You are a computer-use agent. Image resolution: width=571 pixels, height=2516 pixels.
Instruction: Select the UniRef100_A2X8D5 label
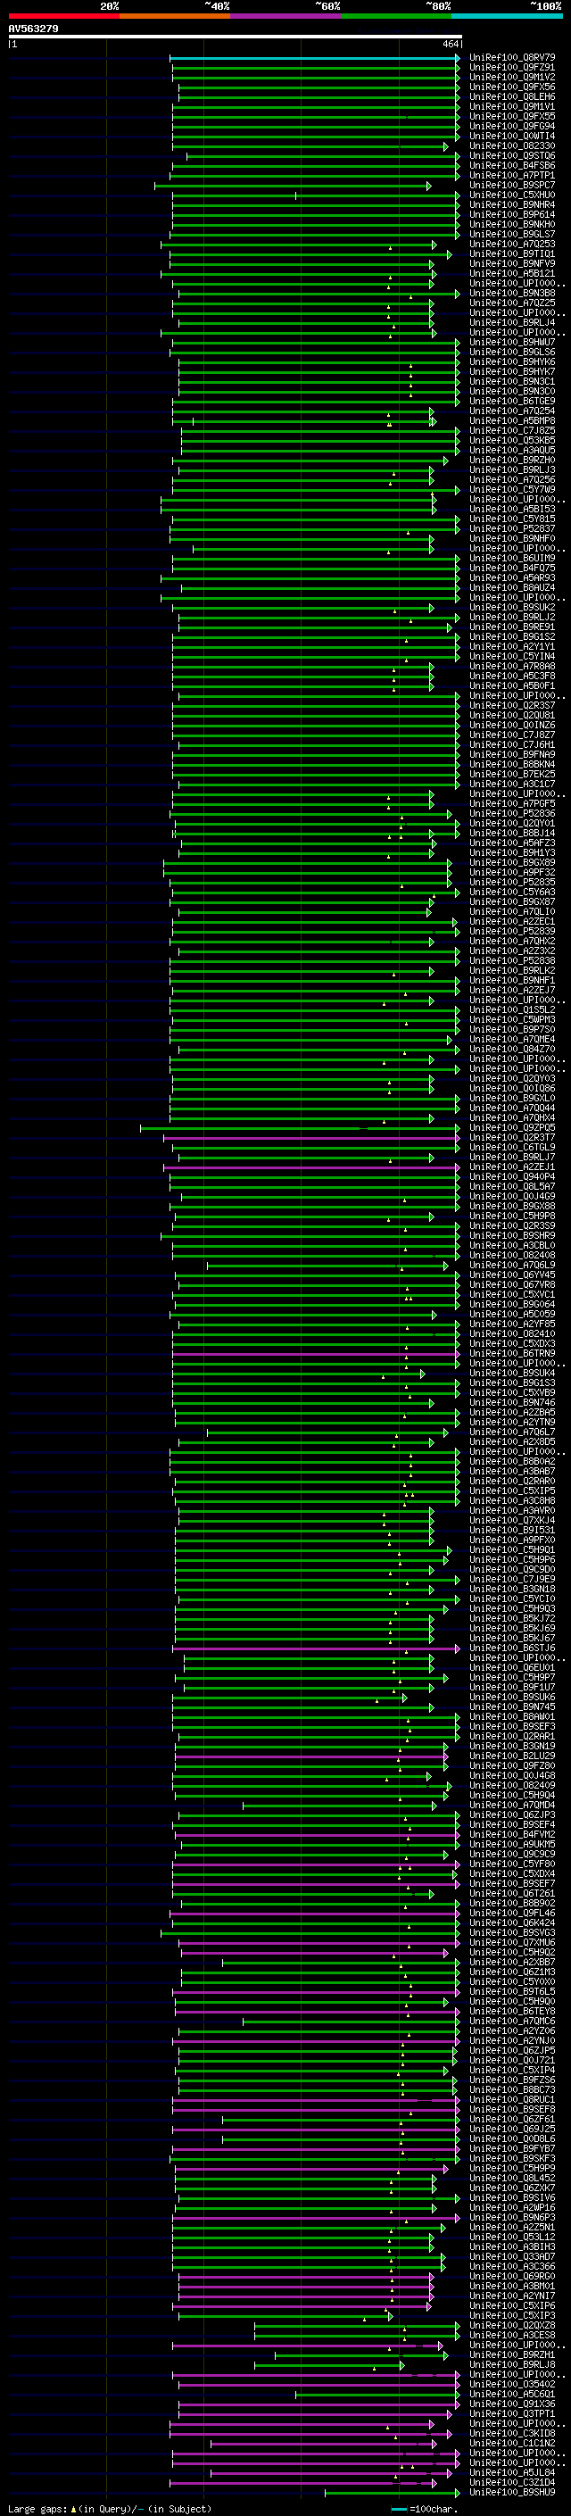click(x=512, y=1441)
